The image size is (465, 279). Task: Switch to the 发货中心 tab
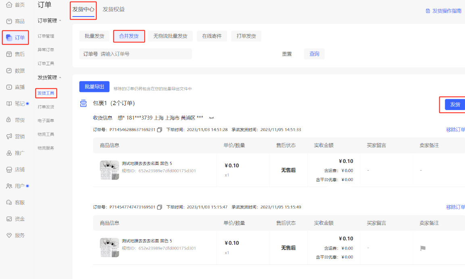83,10
